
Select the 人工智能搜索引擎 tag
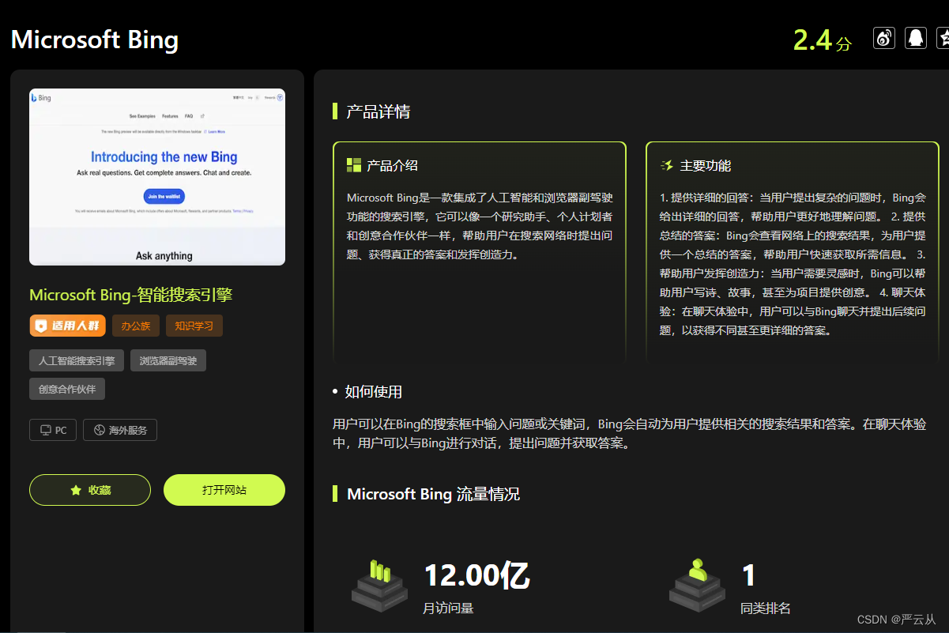[77, 360]
